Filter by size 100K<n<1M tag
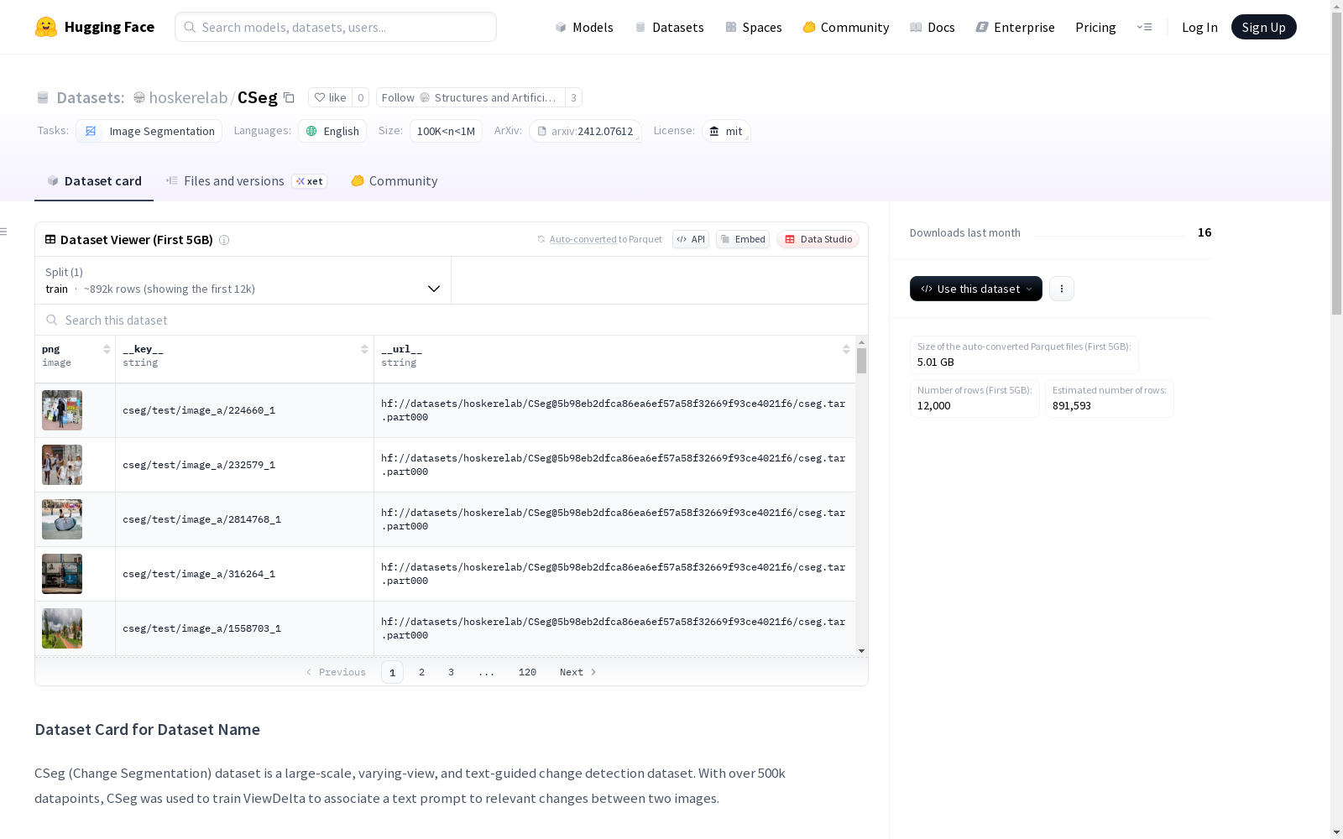The height and width of the screenshot is (839, 1343). 446,131
